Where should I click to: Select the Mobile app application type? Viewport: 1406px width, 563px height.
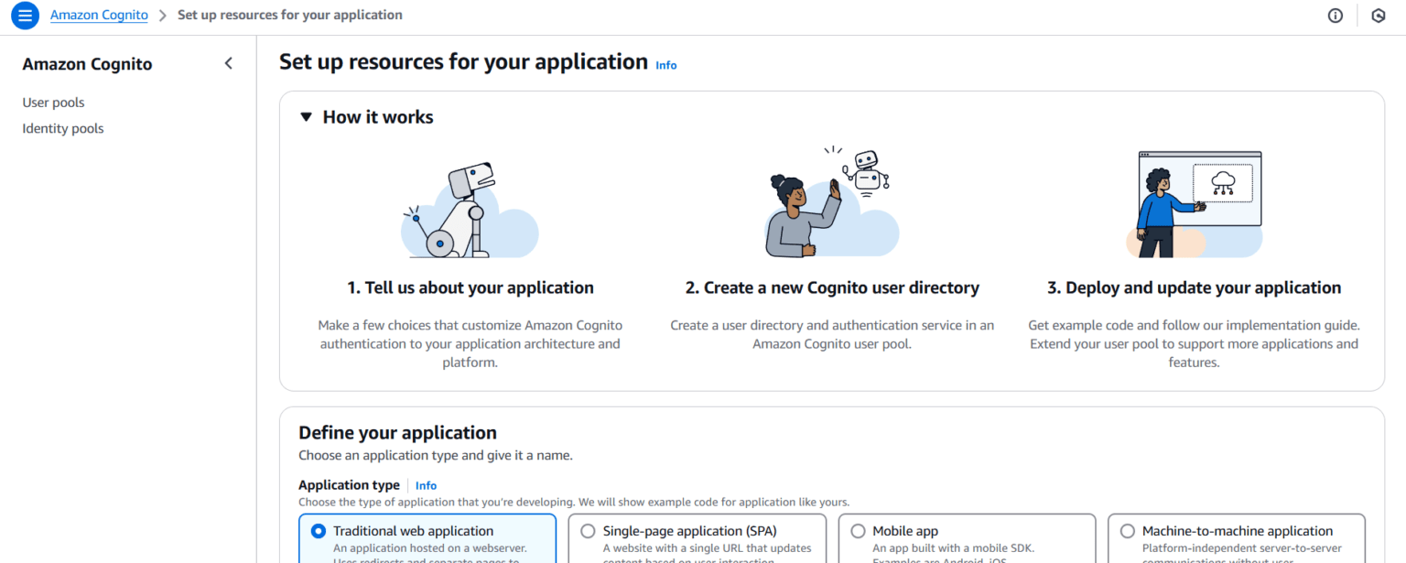tap(858, 530)
